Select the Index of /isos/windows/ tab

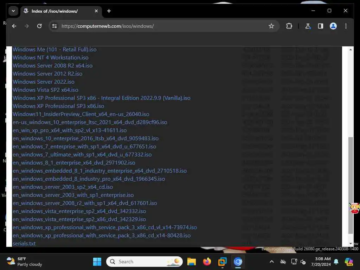tap(61, 11)
